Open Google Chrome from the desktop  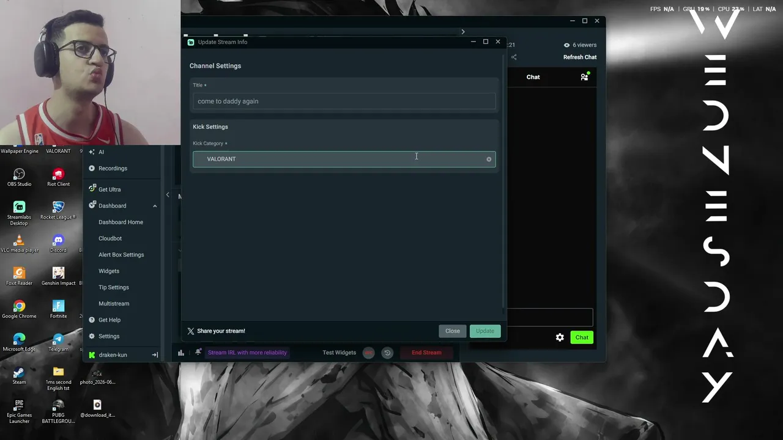19,310
